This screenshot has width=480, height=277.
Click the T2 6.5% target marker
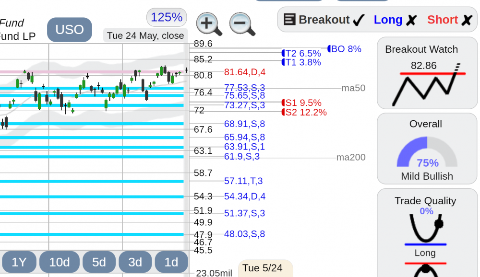301,54
